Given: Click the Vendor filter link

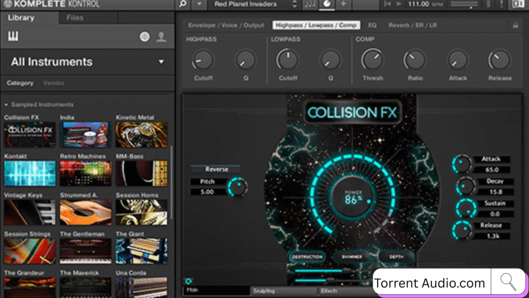Looking at the screenshot, I should coord(54,83).
